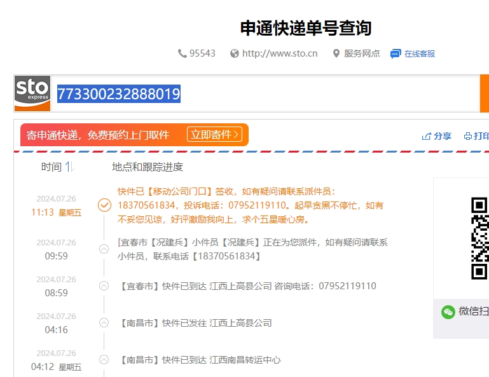Screen dimensions: 489x377
Task: Click the phone icon beside 95543
Action: (x=182, y=53)
